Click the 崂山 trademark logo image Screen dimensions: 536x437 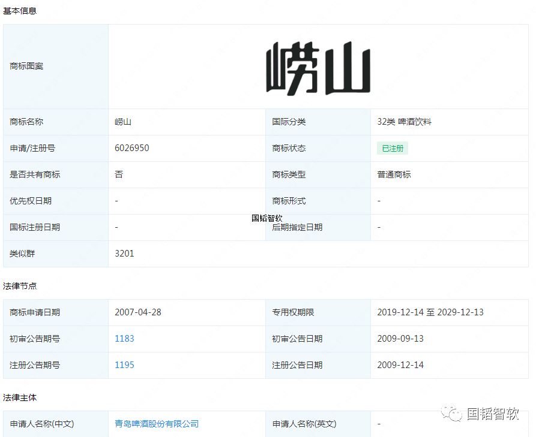point(318,68)
